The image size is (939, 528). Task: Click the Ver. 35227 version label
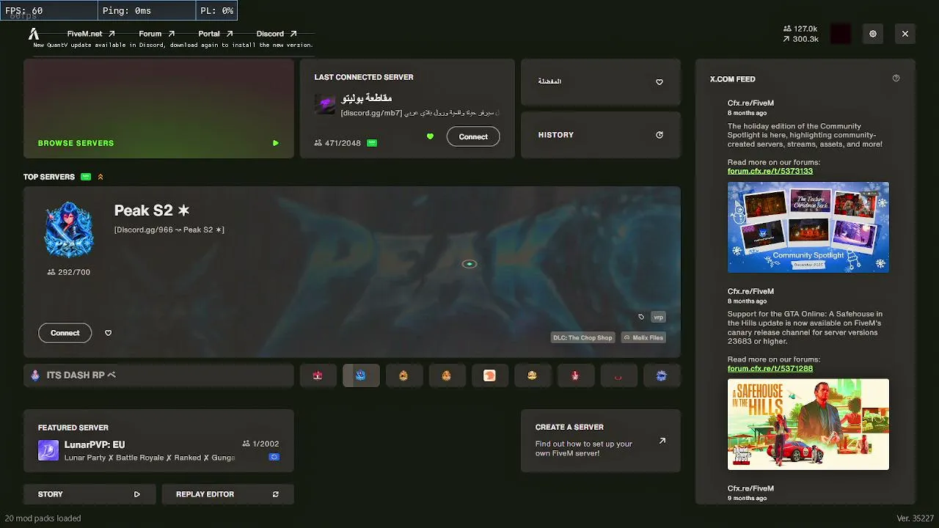[x=914, y=518]
